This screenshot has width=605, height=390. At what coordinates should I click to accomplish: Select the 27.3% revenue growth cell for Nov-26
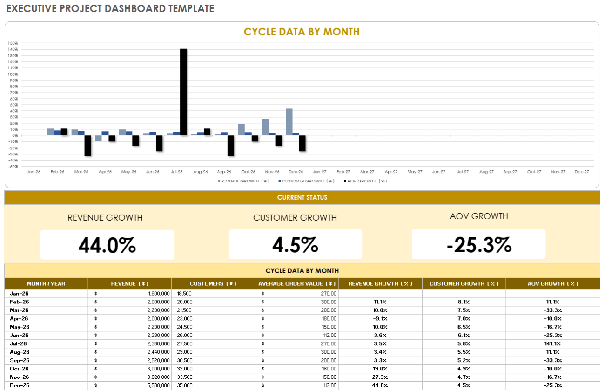point(380,377)
